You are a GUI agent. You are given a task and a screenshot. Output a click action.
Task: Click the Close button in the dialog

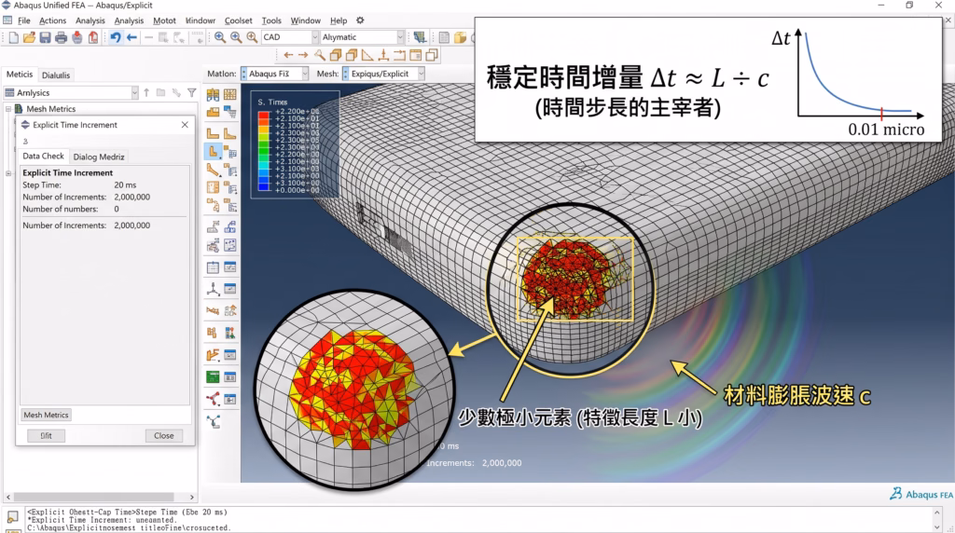[164, 436]
